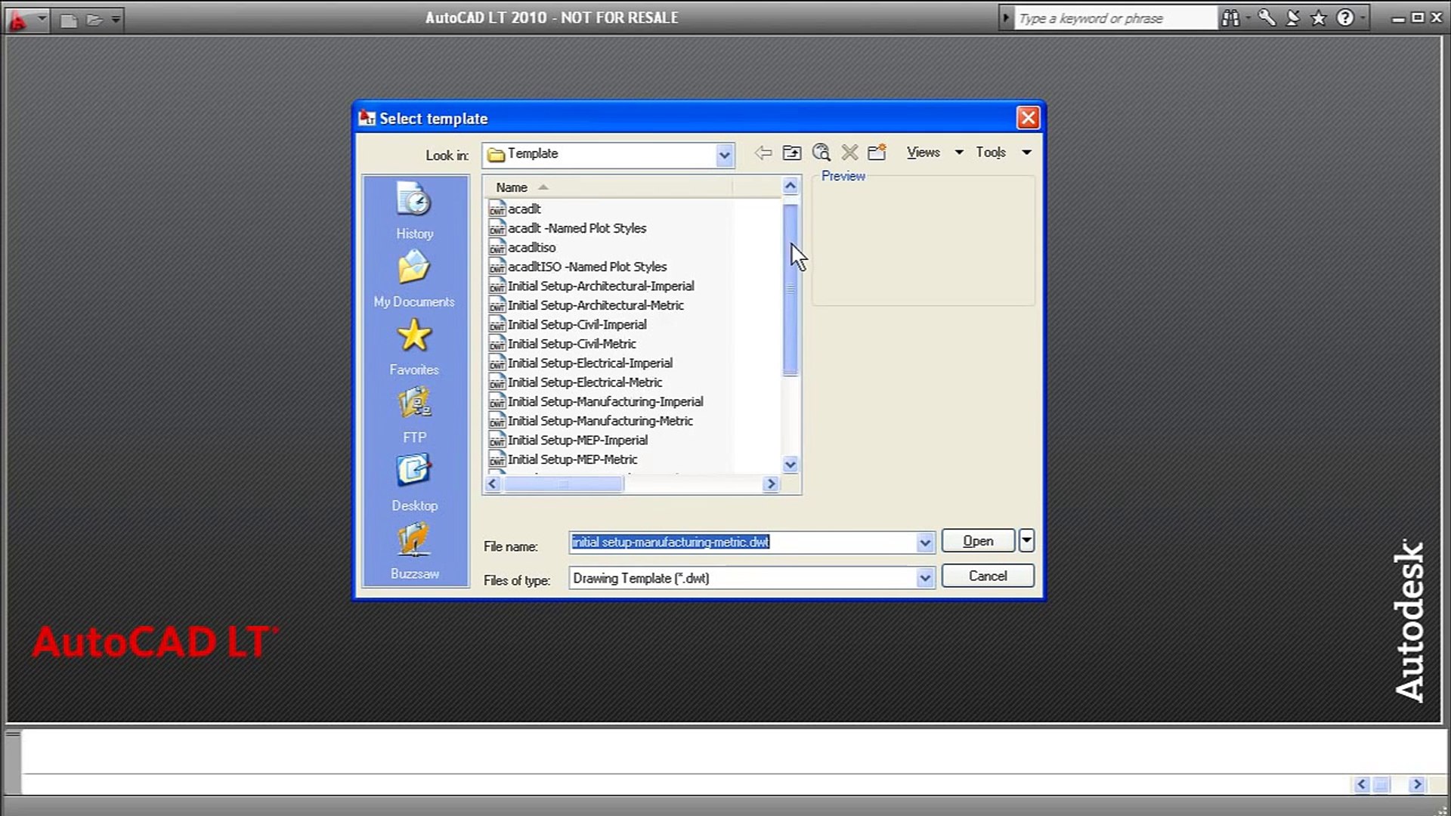1451x816 pixels.
Task: Open the Communication Center satellite icon
Action: click(x=1293, y=18)
